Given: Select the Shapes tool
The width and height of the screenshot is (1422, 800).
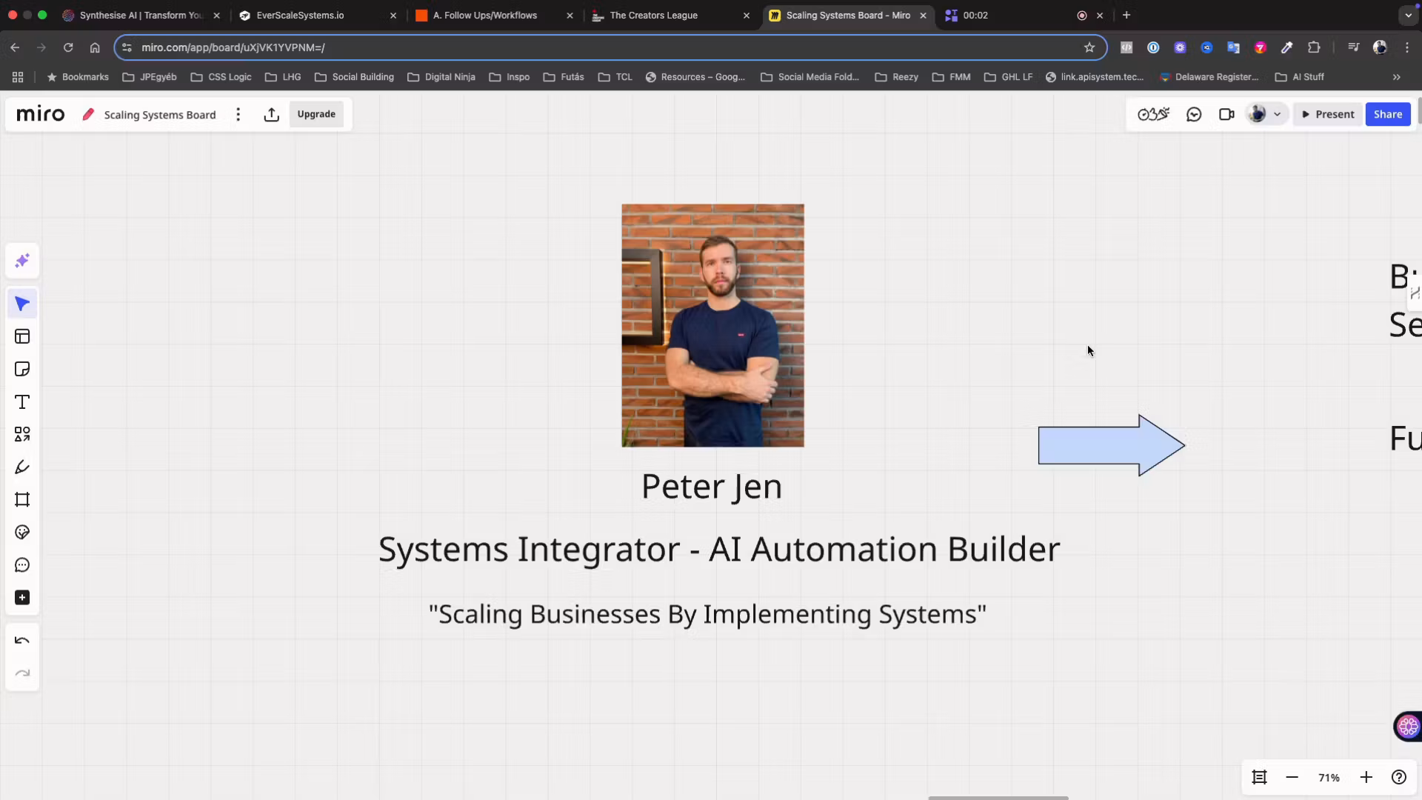Looking at the screenshot, I should pos(22,434).
